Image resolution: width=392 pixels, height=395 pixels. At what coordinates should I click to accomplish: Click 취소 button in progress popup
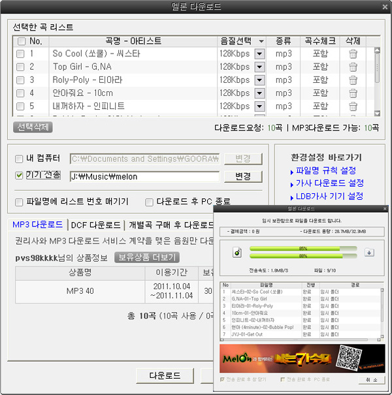click(x=372, y=379)
